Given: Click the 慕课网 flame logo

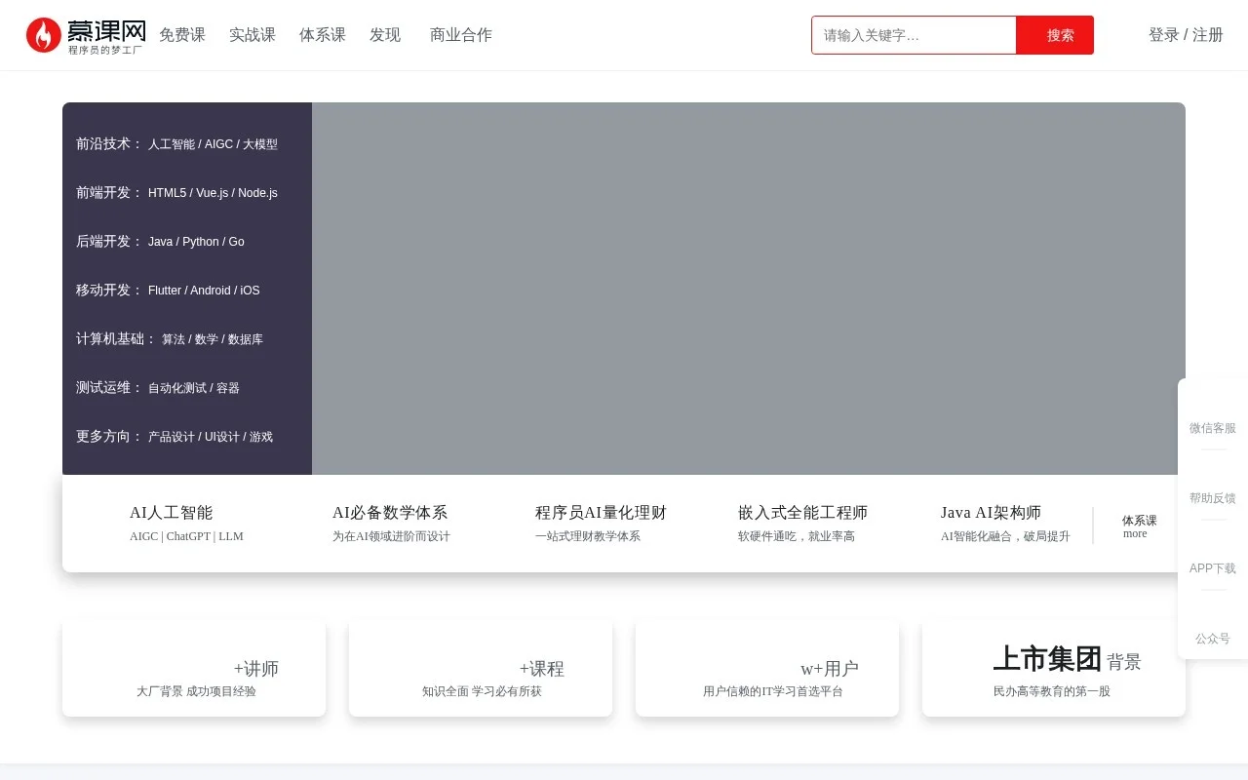Looking at the screenshot, I should pyautogui.click(x=43, y=35).
